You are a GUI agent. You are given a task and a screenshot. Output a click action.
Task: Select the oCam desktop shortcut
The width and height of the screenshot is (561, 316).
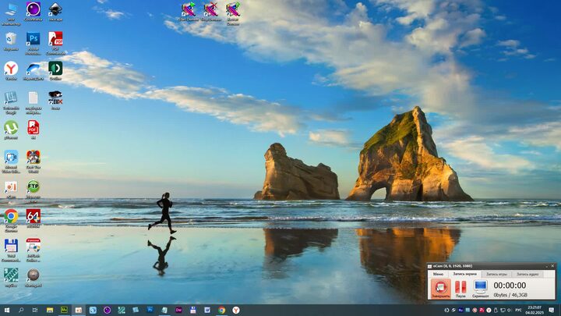pyautogui.click(x=11, y=190)
